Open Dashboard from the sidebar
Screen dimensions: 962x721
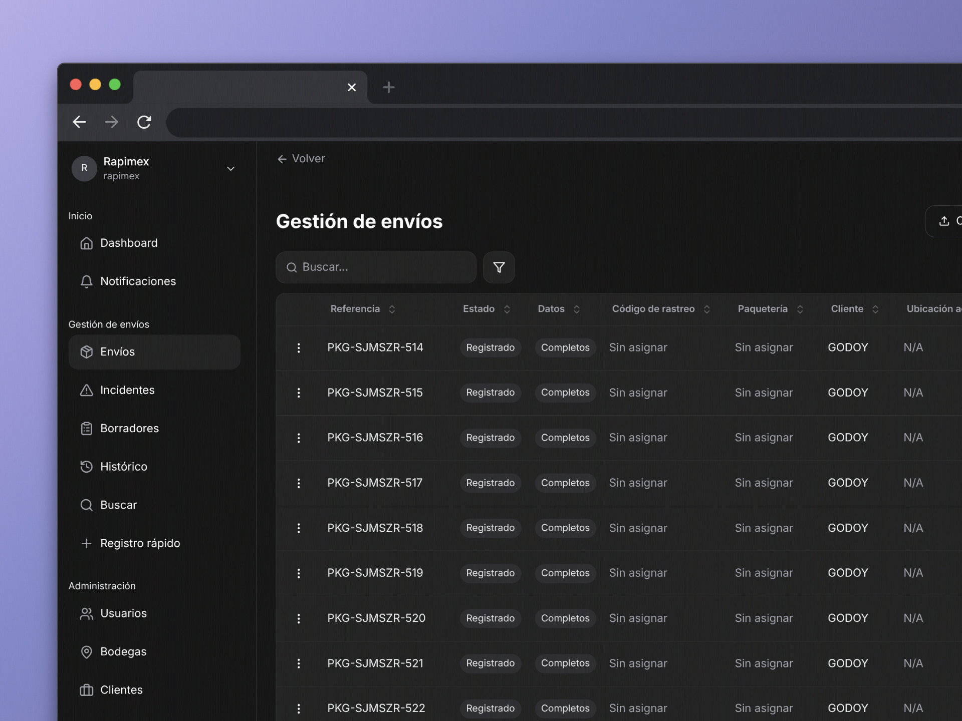(154, 243)
